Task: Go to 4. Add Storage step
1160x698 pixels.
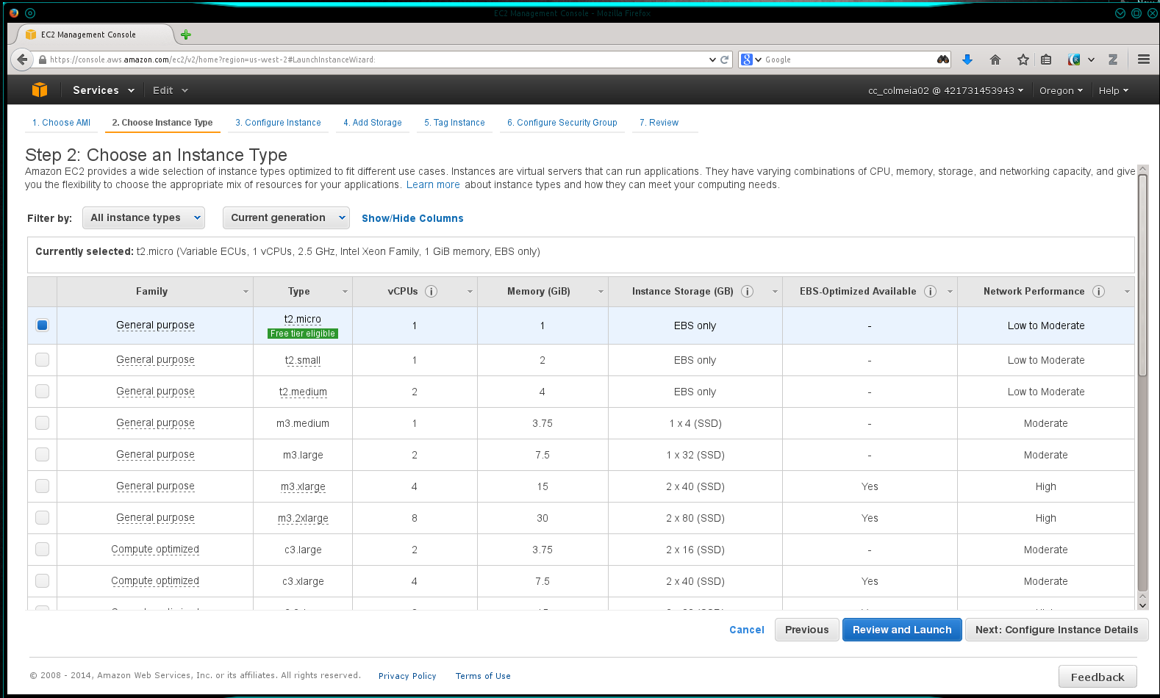Action: tap(373, 123)
